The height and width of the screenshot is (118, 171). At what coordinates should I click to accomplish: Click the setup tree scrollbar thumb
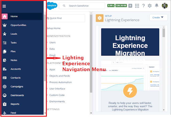tap(91, 54)
